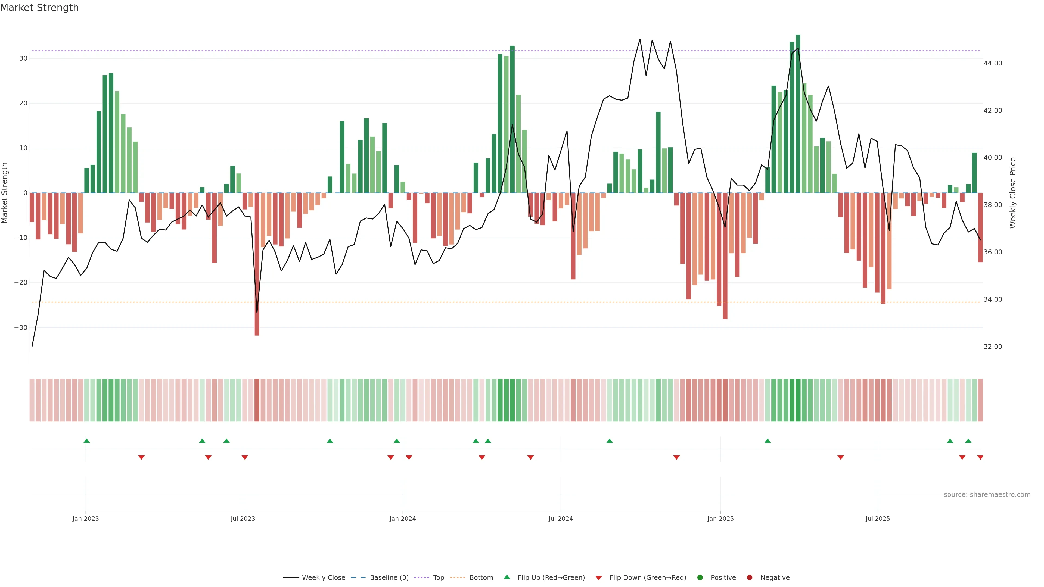Click the darkest green heatmap strip cell in 2025
The width and height of the screenshot is (1044, 587).
tap(798, 400)
